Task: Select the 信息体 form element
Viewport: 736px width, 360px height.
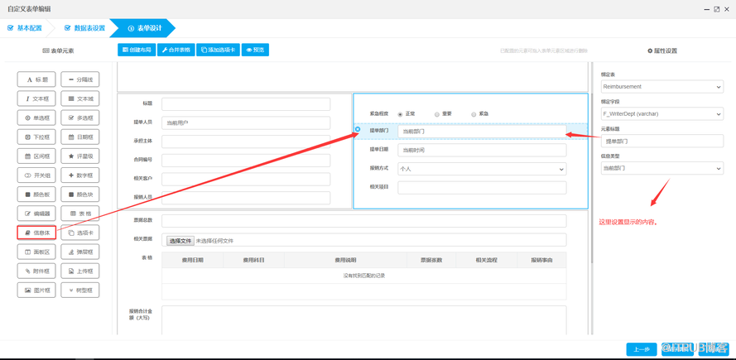Action: [x=36, y=233]
